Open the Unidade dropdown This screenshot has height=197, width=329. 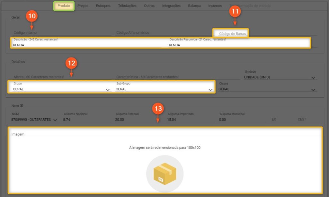point(313,77)
